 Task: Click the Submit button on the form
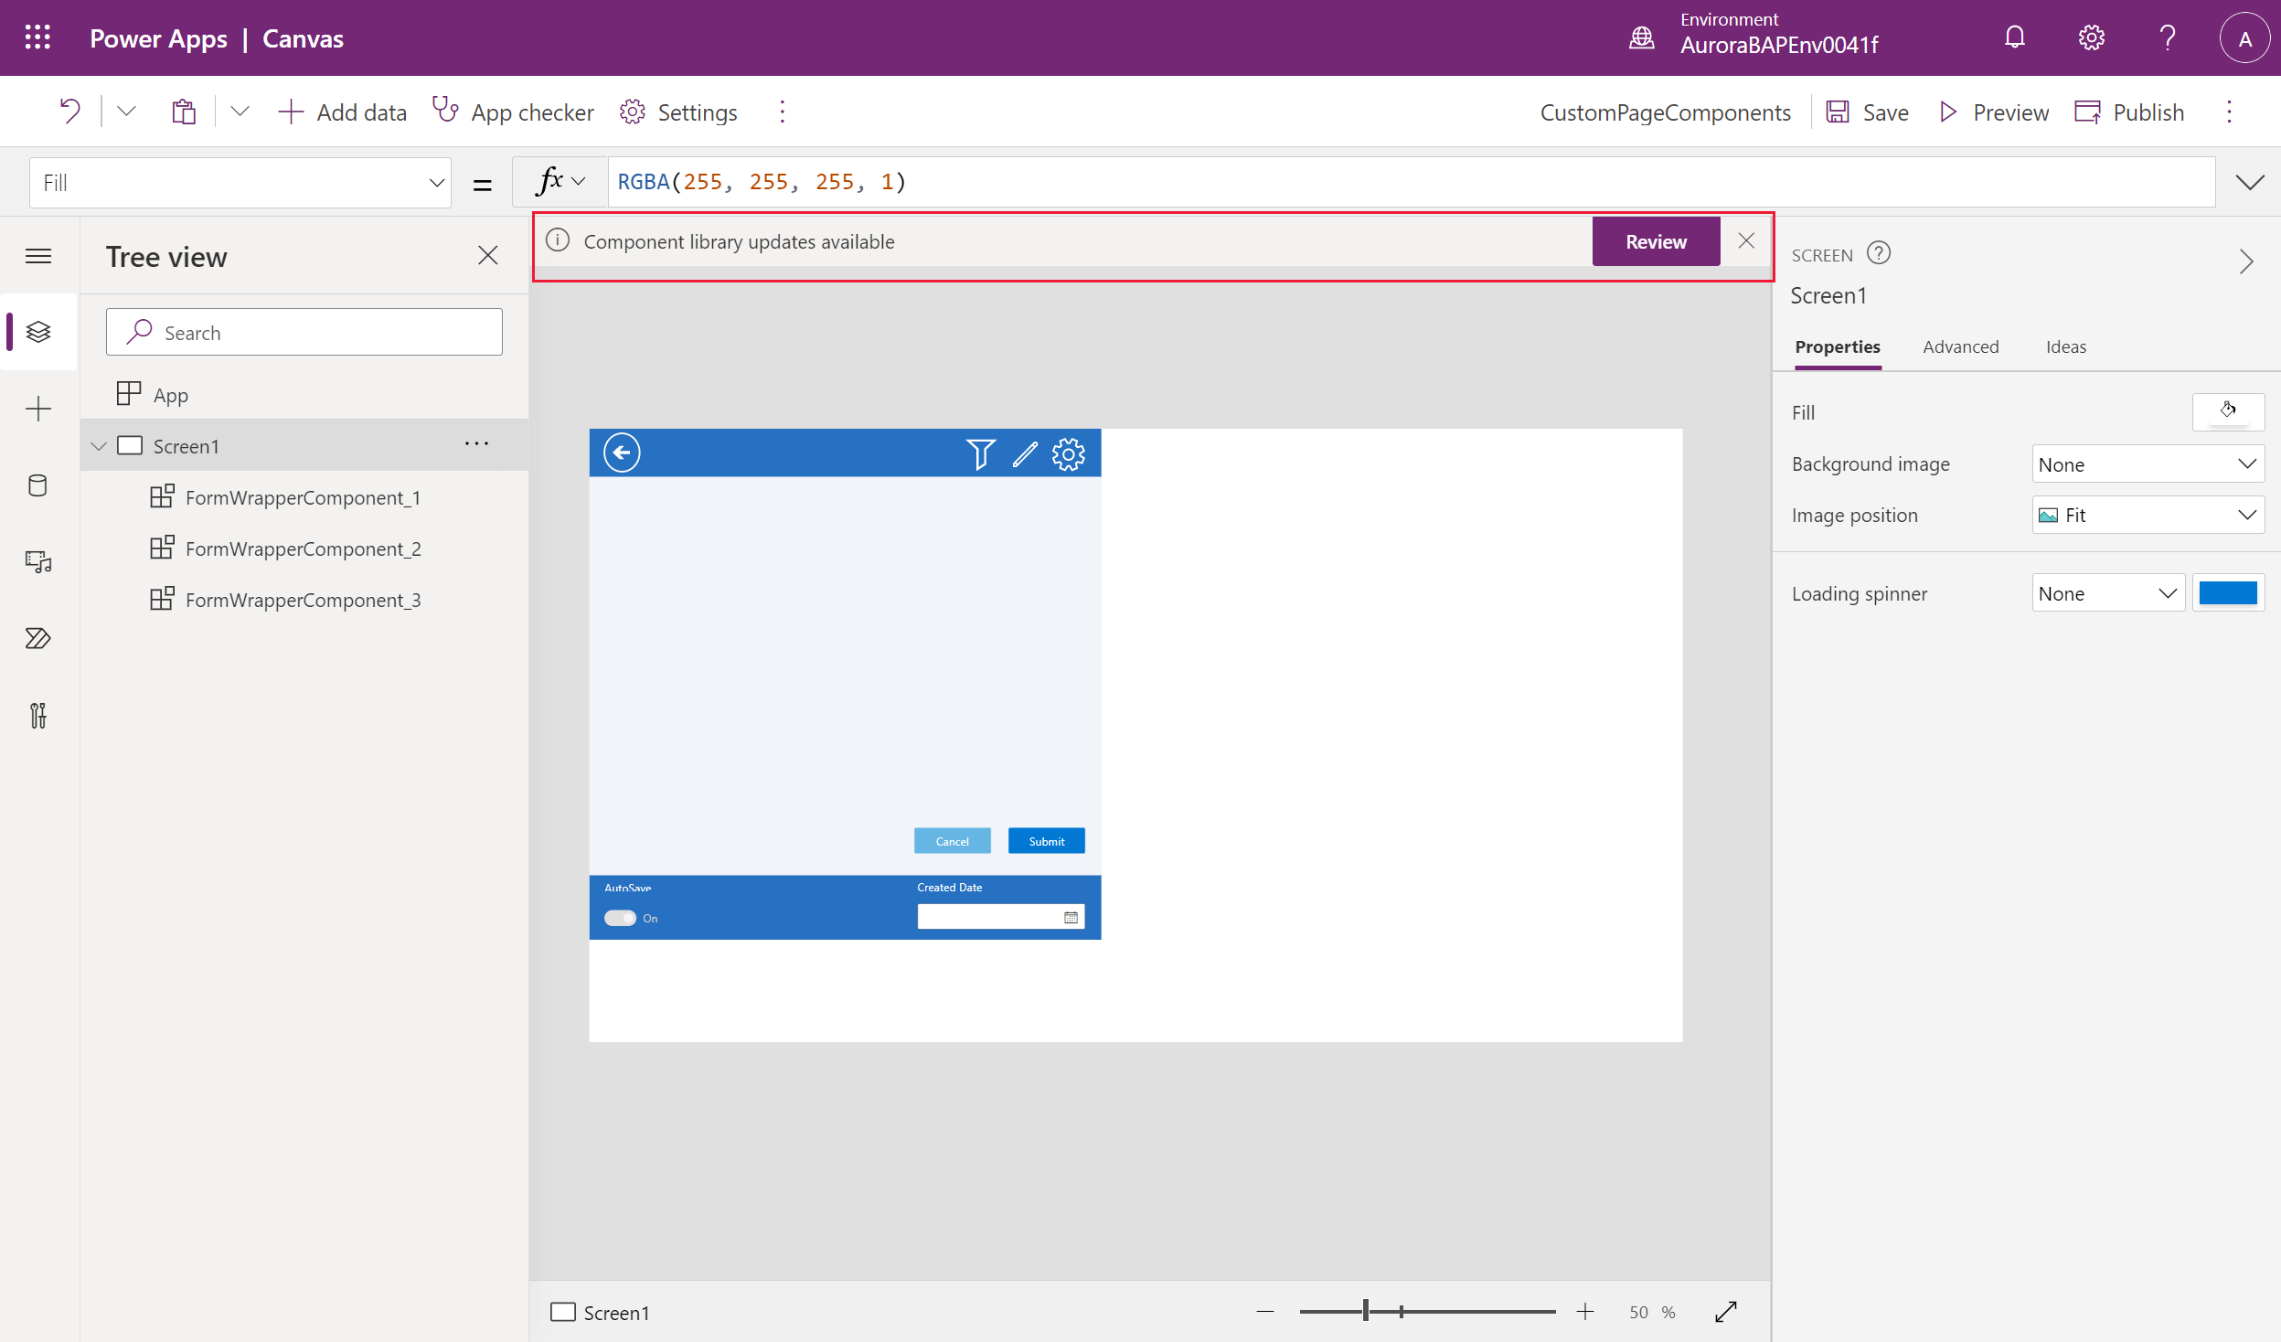[x=1045, y=840]
